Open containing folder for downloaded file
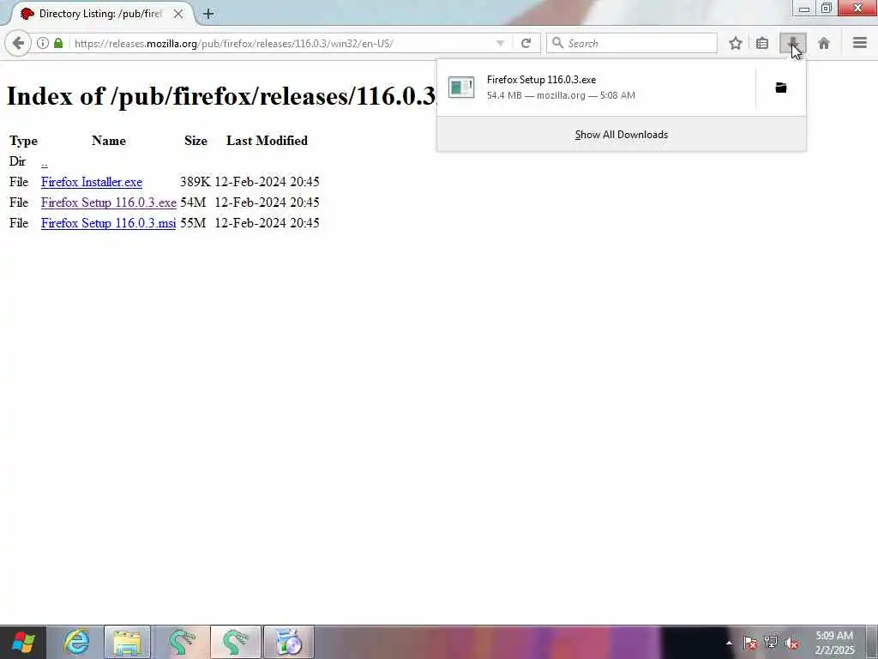Viewport: 878px width, 659px height. (780, 88)
